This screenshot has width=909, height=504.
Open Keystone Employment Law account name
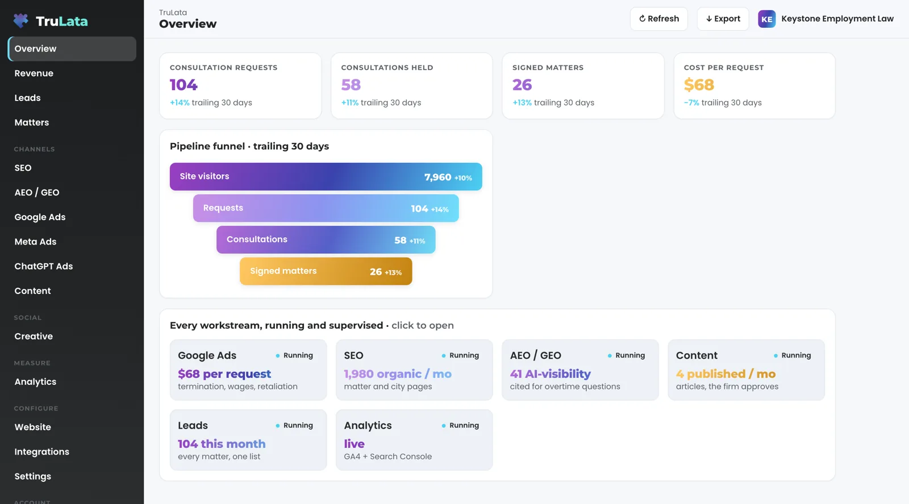[x=837, y=19]
